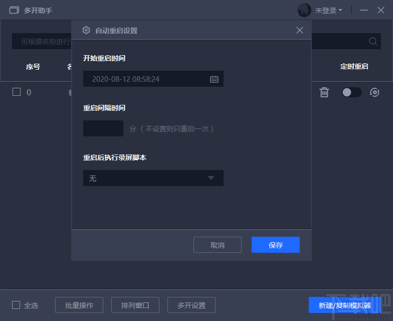Open the 未登录 account dropdown

tap(328, 11)
